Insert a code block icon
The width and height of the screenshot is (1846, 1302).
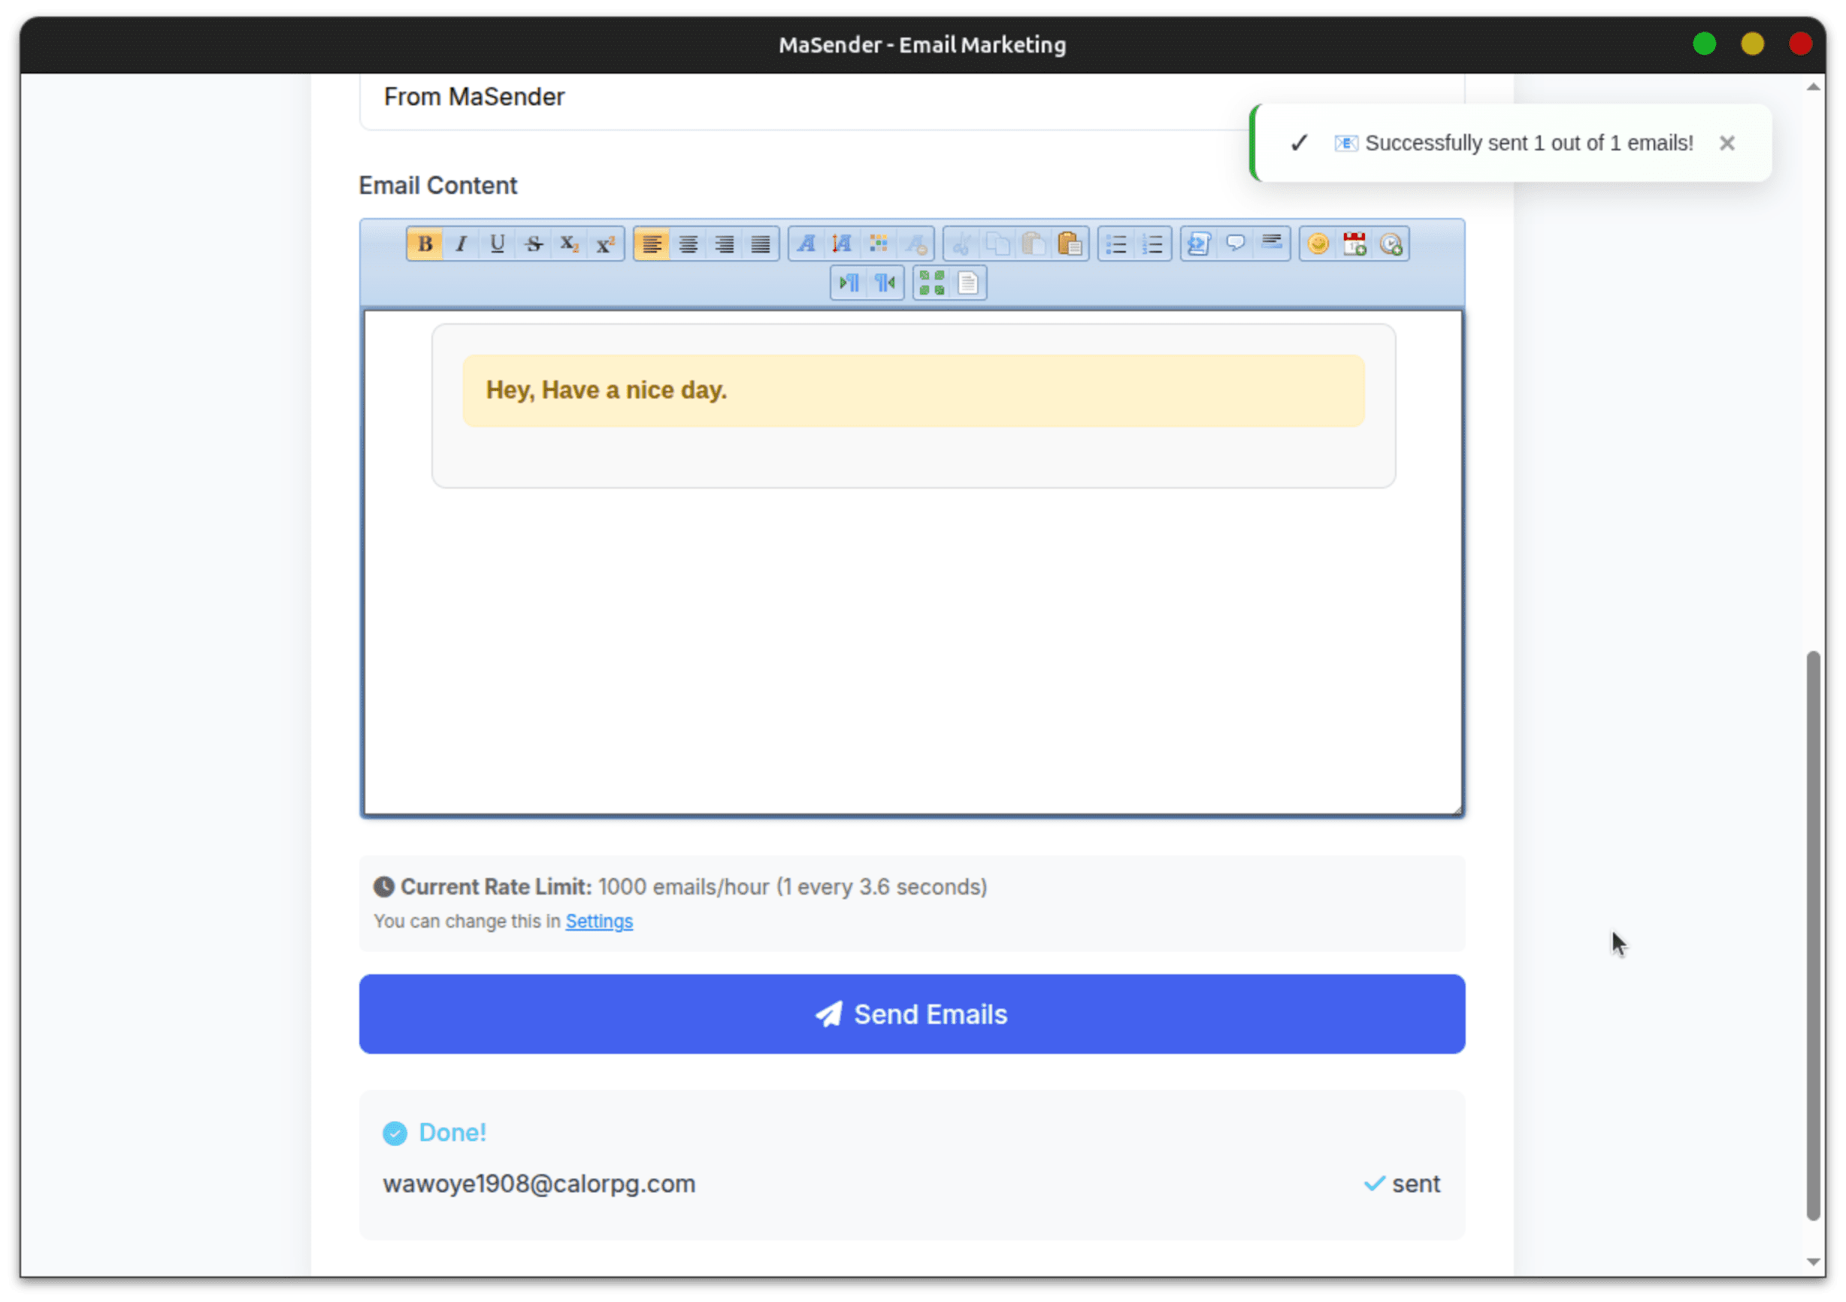(1199, 244)
